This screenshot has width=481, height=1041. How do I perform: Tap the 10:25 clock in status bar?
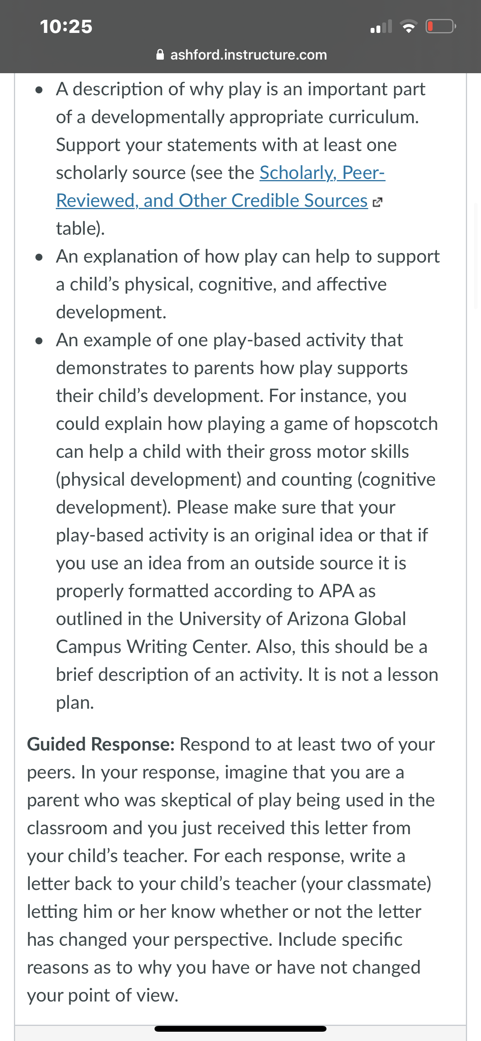pyautogui.click(x=66, y=27)
